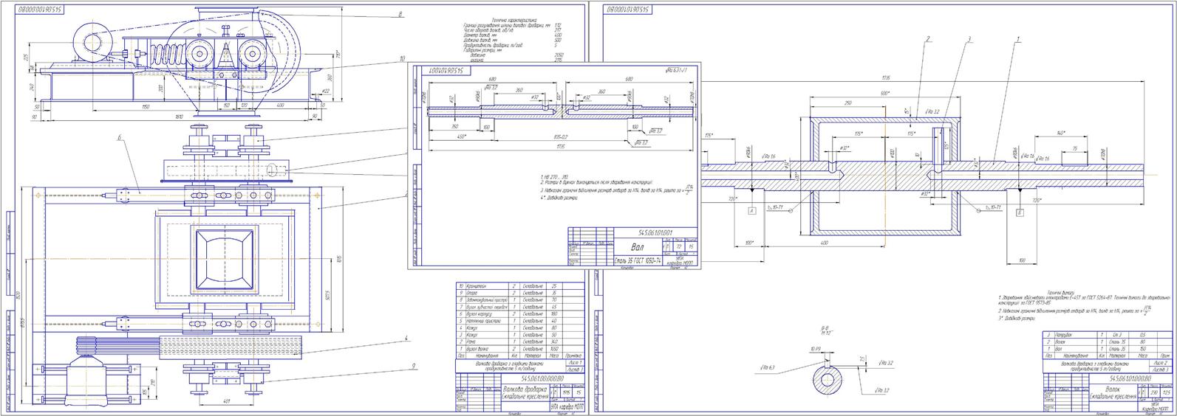Select 'Вузол корпусу' row in parts list
Screen dimensions: 1177x416
pyautogui.click(x=519, y=313)
